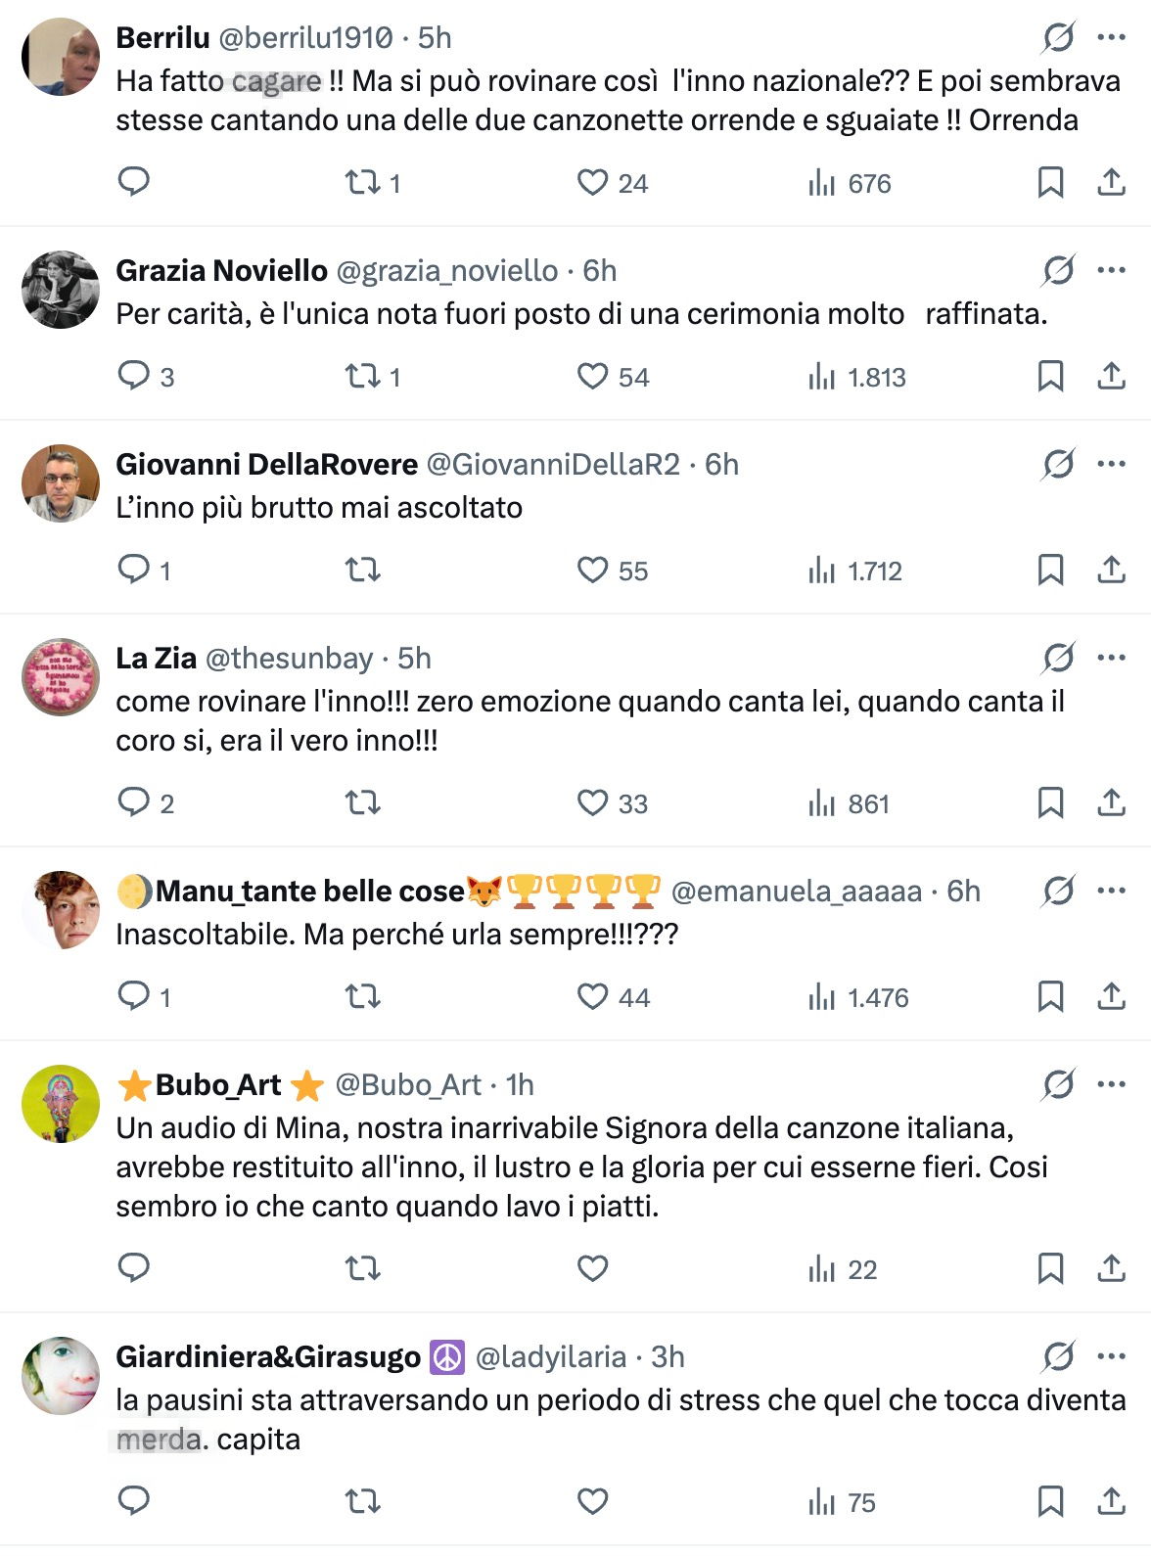This screenshot has height=1556, width=1151.
Task: Open the @thesunbay profile handle
Action: pos(289,658)
